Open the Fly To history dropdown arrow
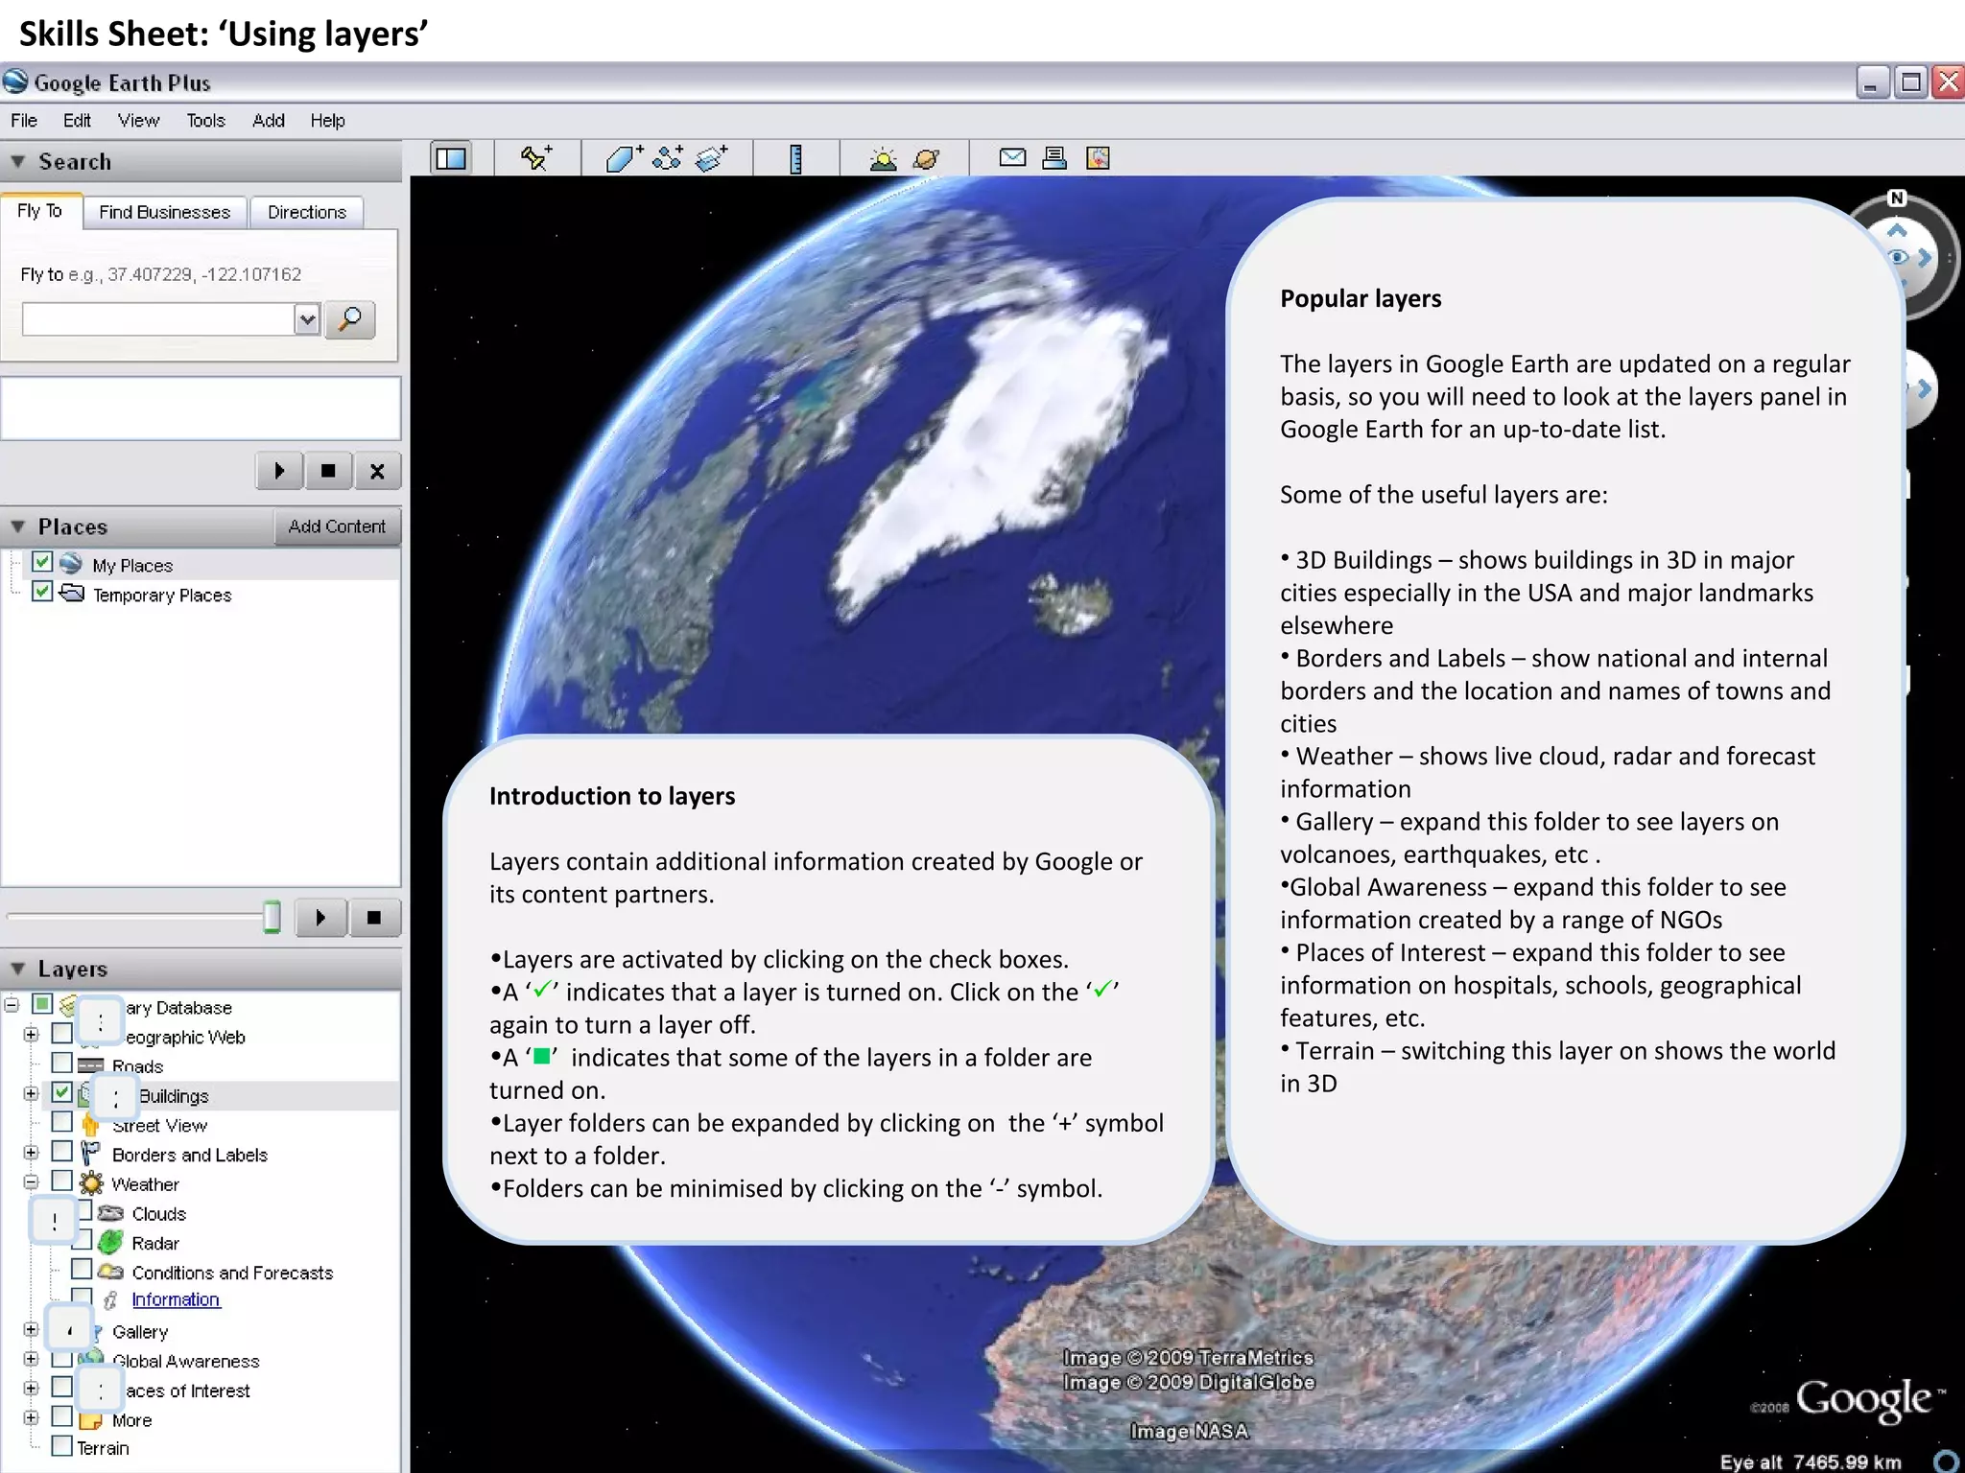This screenshot has height=1473, width=1965. click(307, 319)
